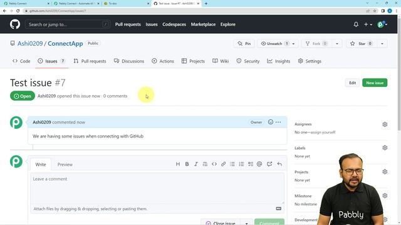Image resolution: width=401 pixels, height=225 pixels.
Task: Insert a bulleted list
Action: coord(232,164)
